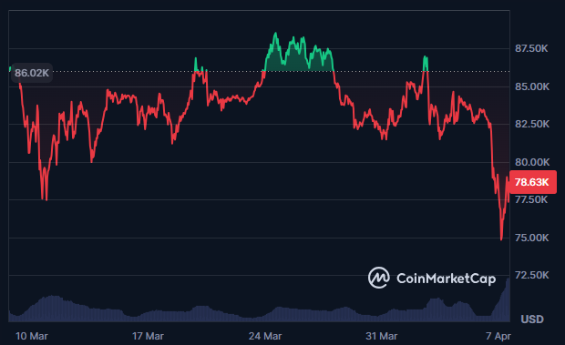Image resolution: width=565 pixels, height=345 pixels.
Task: Click the 7 Apr date label
Action: click(498, 336)
